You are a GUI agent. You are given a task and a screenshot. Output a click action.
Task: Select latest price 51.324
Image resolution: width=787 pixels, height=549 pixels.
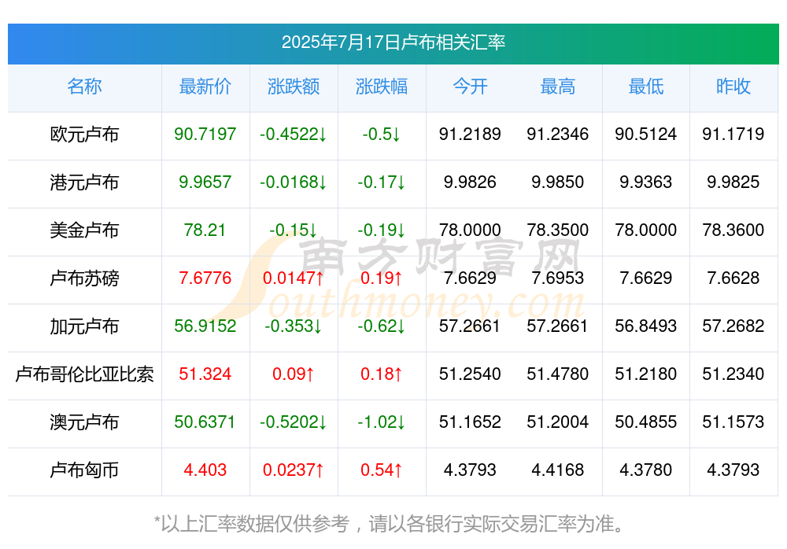coord(205,374)
